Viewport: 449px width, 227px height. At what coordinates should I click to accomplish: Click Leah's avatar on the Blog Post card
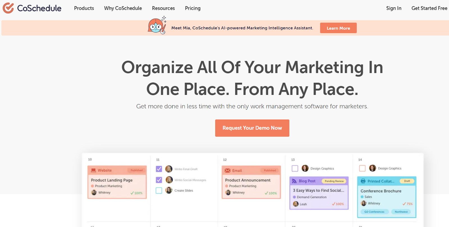(x=296, y=204)
